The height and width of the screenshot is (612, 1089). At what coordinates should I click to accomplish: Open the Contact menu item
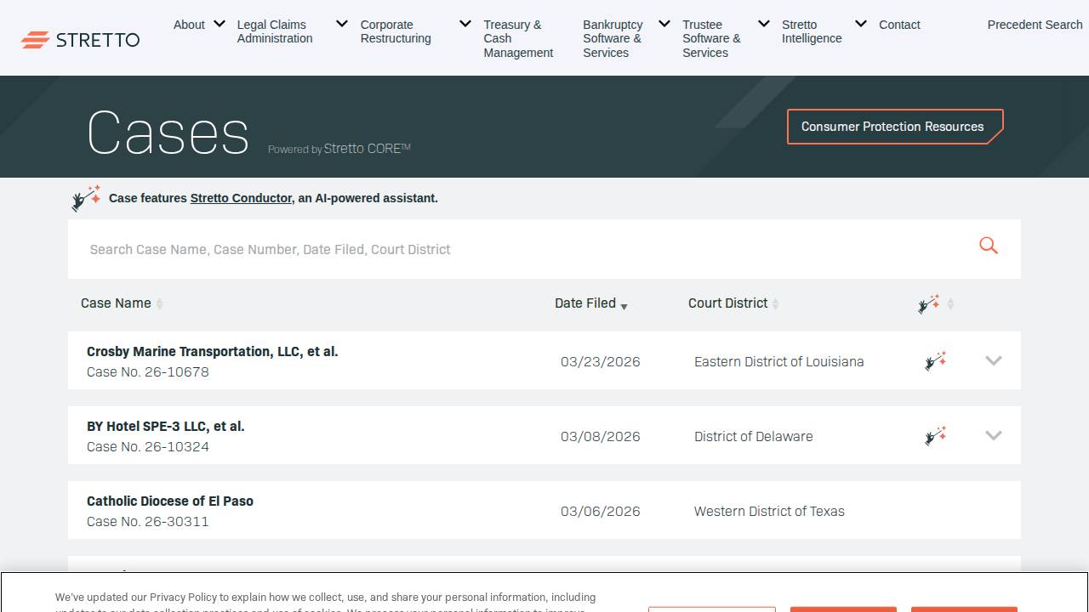click(899, 25)
